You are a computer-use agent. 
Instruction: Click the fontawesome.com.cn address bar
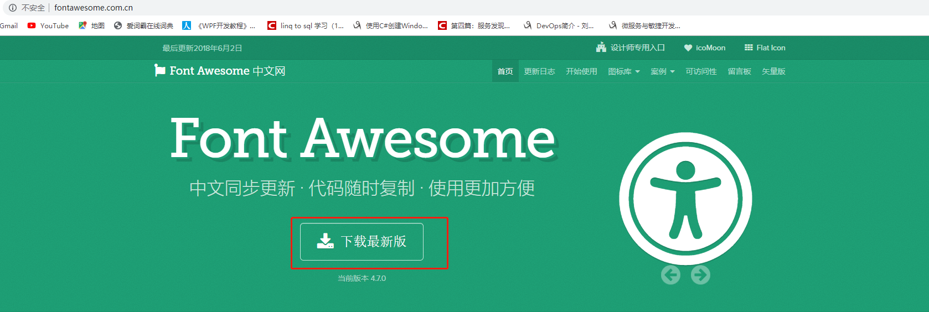(94, 8)
